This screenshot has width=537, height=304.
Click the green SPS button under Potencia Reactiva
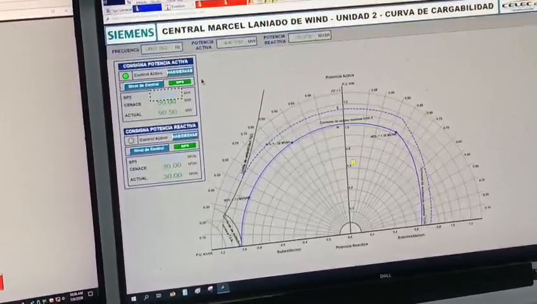185,146
